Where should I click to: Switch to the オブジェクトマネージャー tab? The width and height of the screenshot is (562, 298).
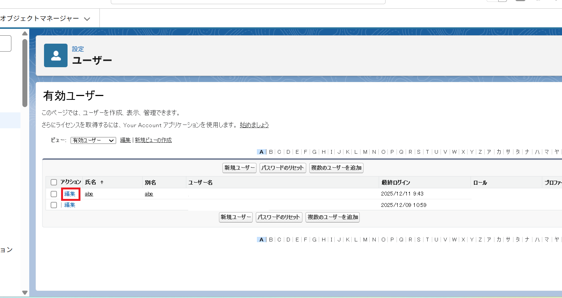40,19
